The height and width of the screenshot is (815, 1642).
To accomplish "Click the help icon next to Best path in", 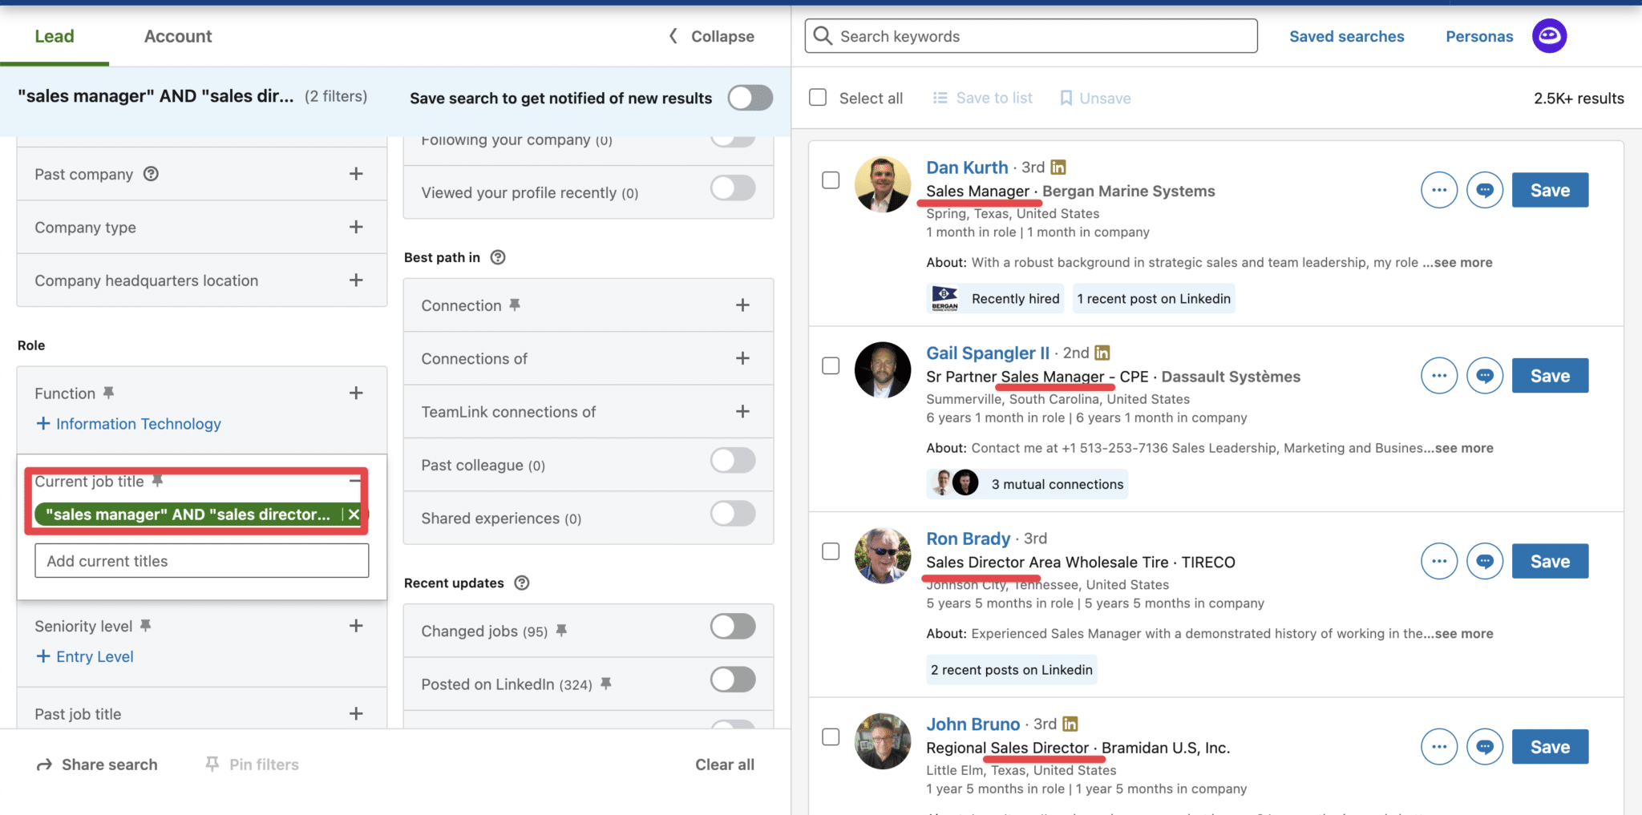I will (x=497, y=257).
